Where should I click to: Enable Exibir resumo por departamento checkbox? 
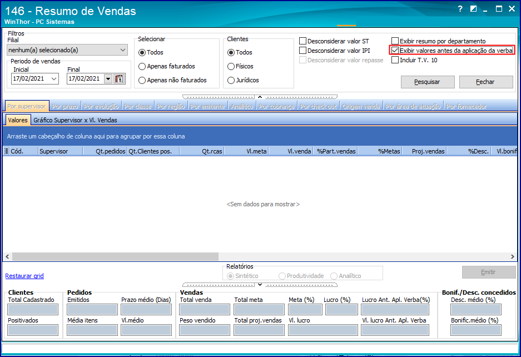pos(395,41)
